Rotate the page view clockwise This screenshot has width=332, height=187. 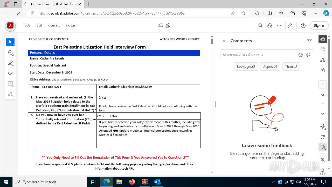pos(323,137)
